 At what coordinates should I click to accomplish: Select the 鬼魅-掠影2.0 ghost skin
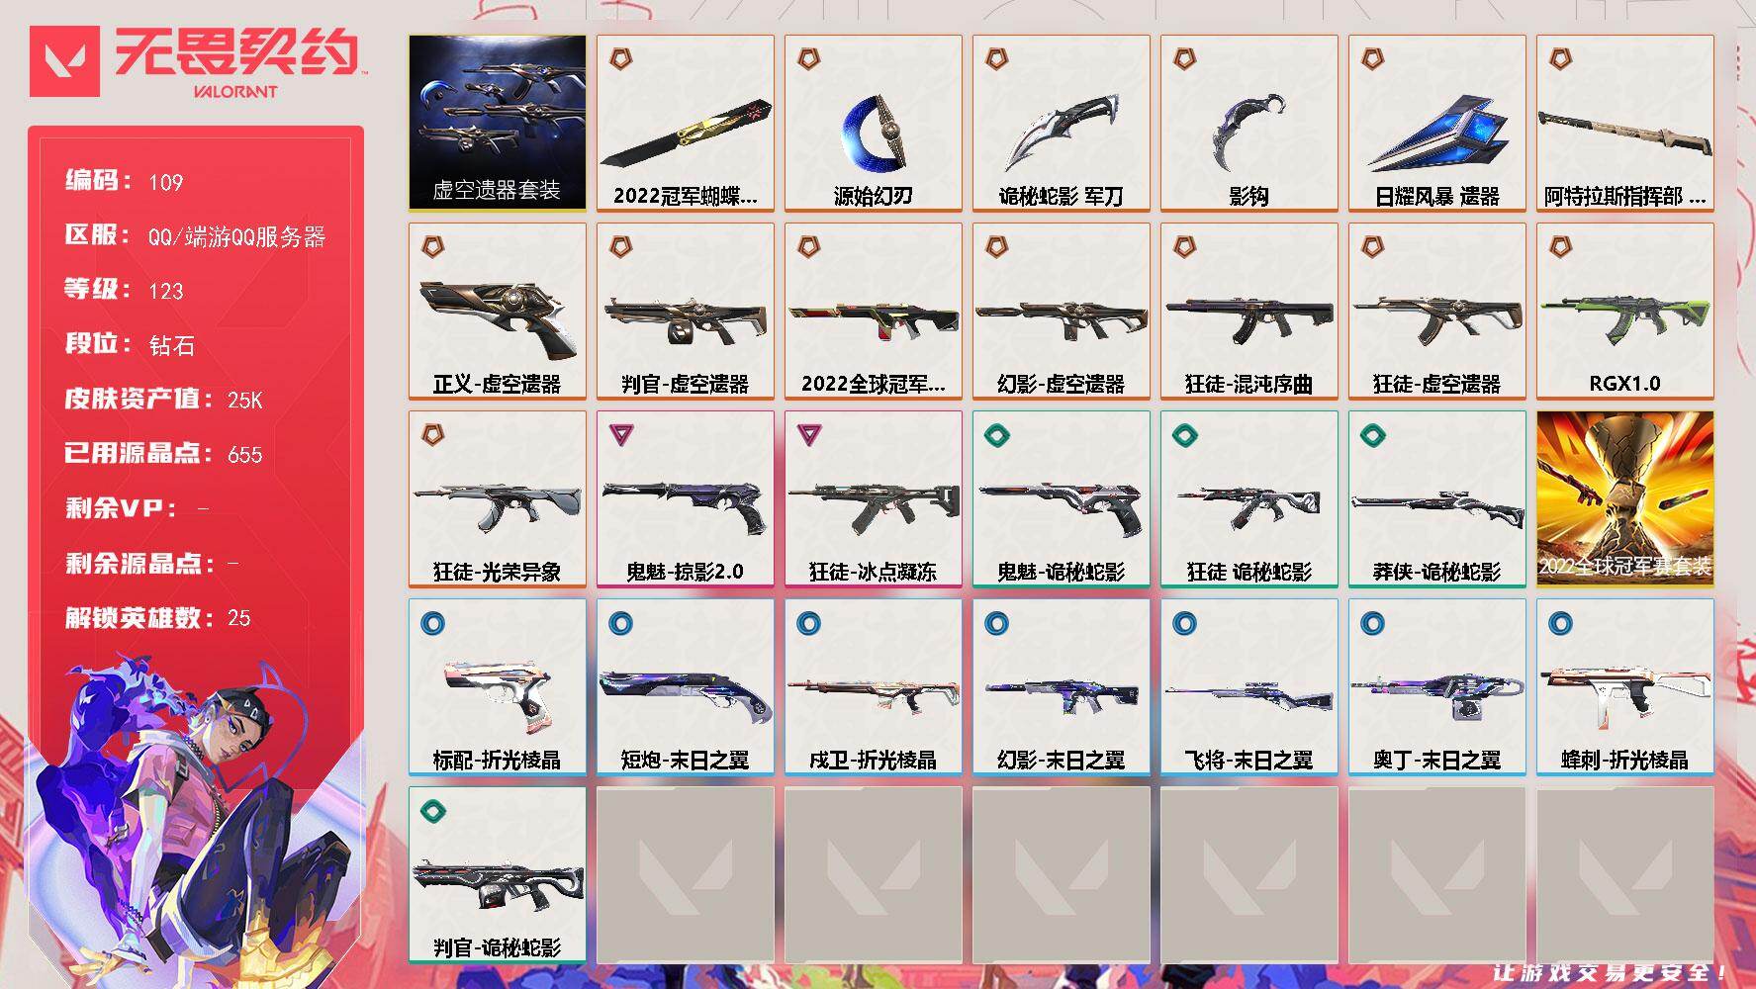pos(686,498)
